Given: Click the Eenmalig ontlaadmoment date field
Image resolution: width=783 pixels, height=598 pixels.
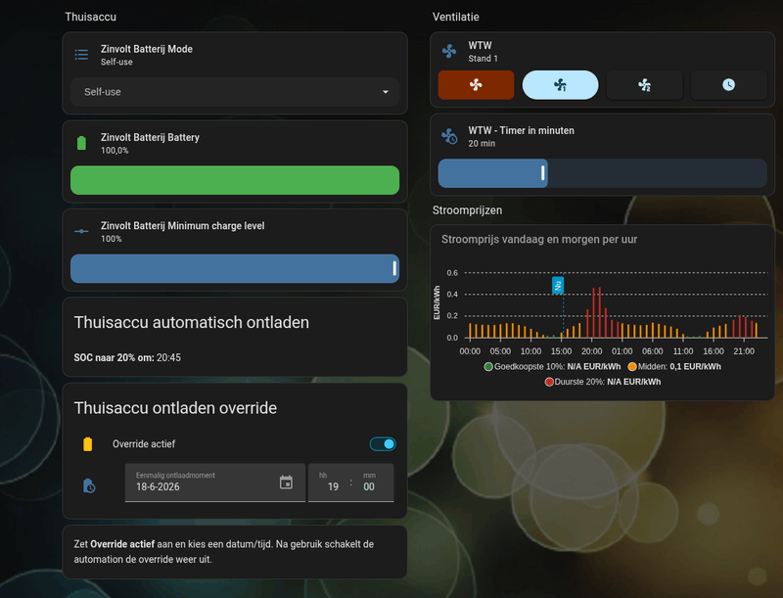Looking at the screenshot, I should click(x=214, y=483).
